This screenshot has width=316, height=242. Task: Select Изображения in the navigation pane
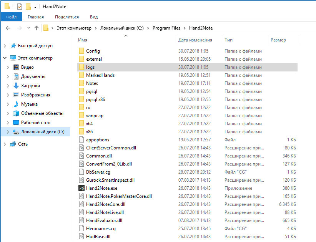pos(36,95)
